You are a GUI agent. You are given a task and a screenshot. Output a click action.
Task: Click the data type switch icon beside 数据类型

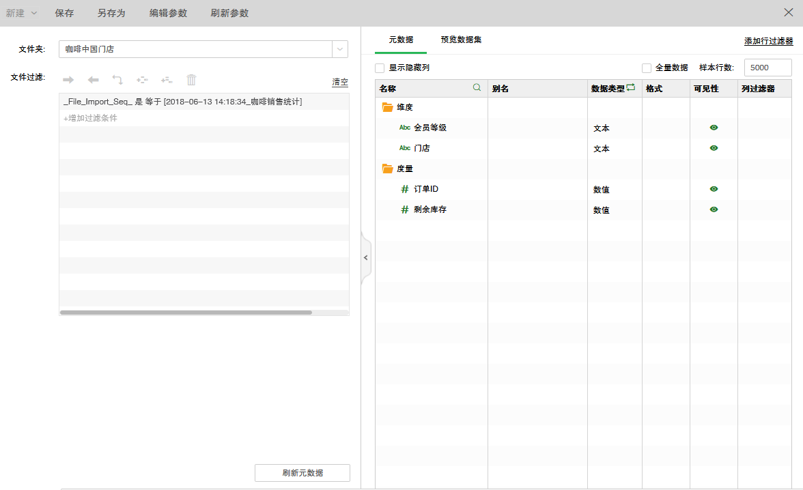click(632, 86)
